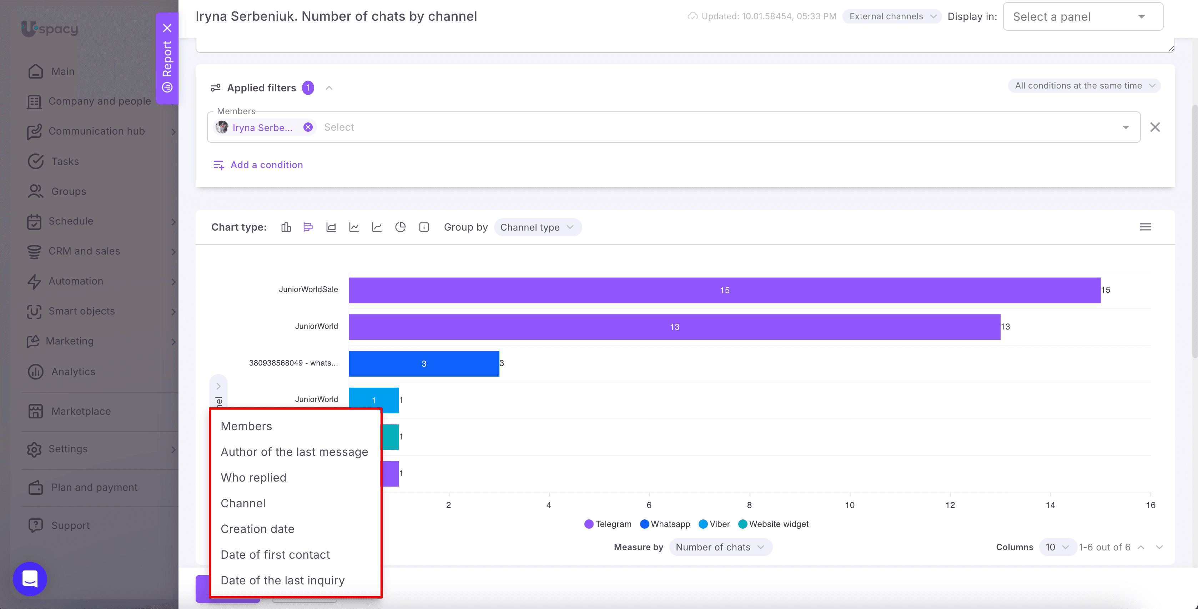Choose Who replied from the menu
Image resolution: width=1198 pixels, height=609 pixels.
[253, 477]
